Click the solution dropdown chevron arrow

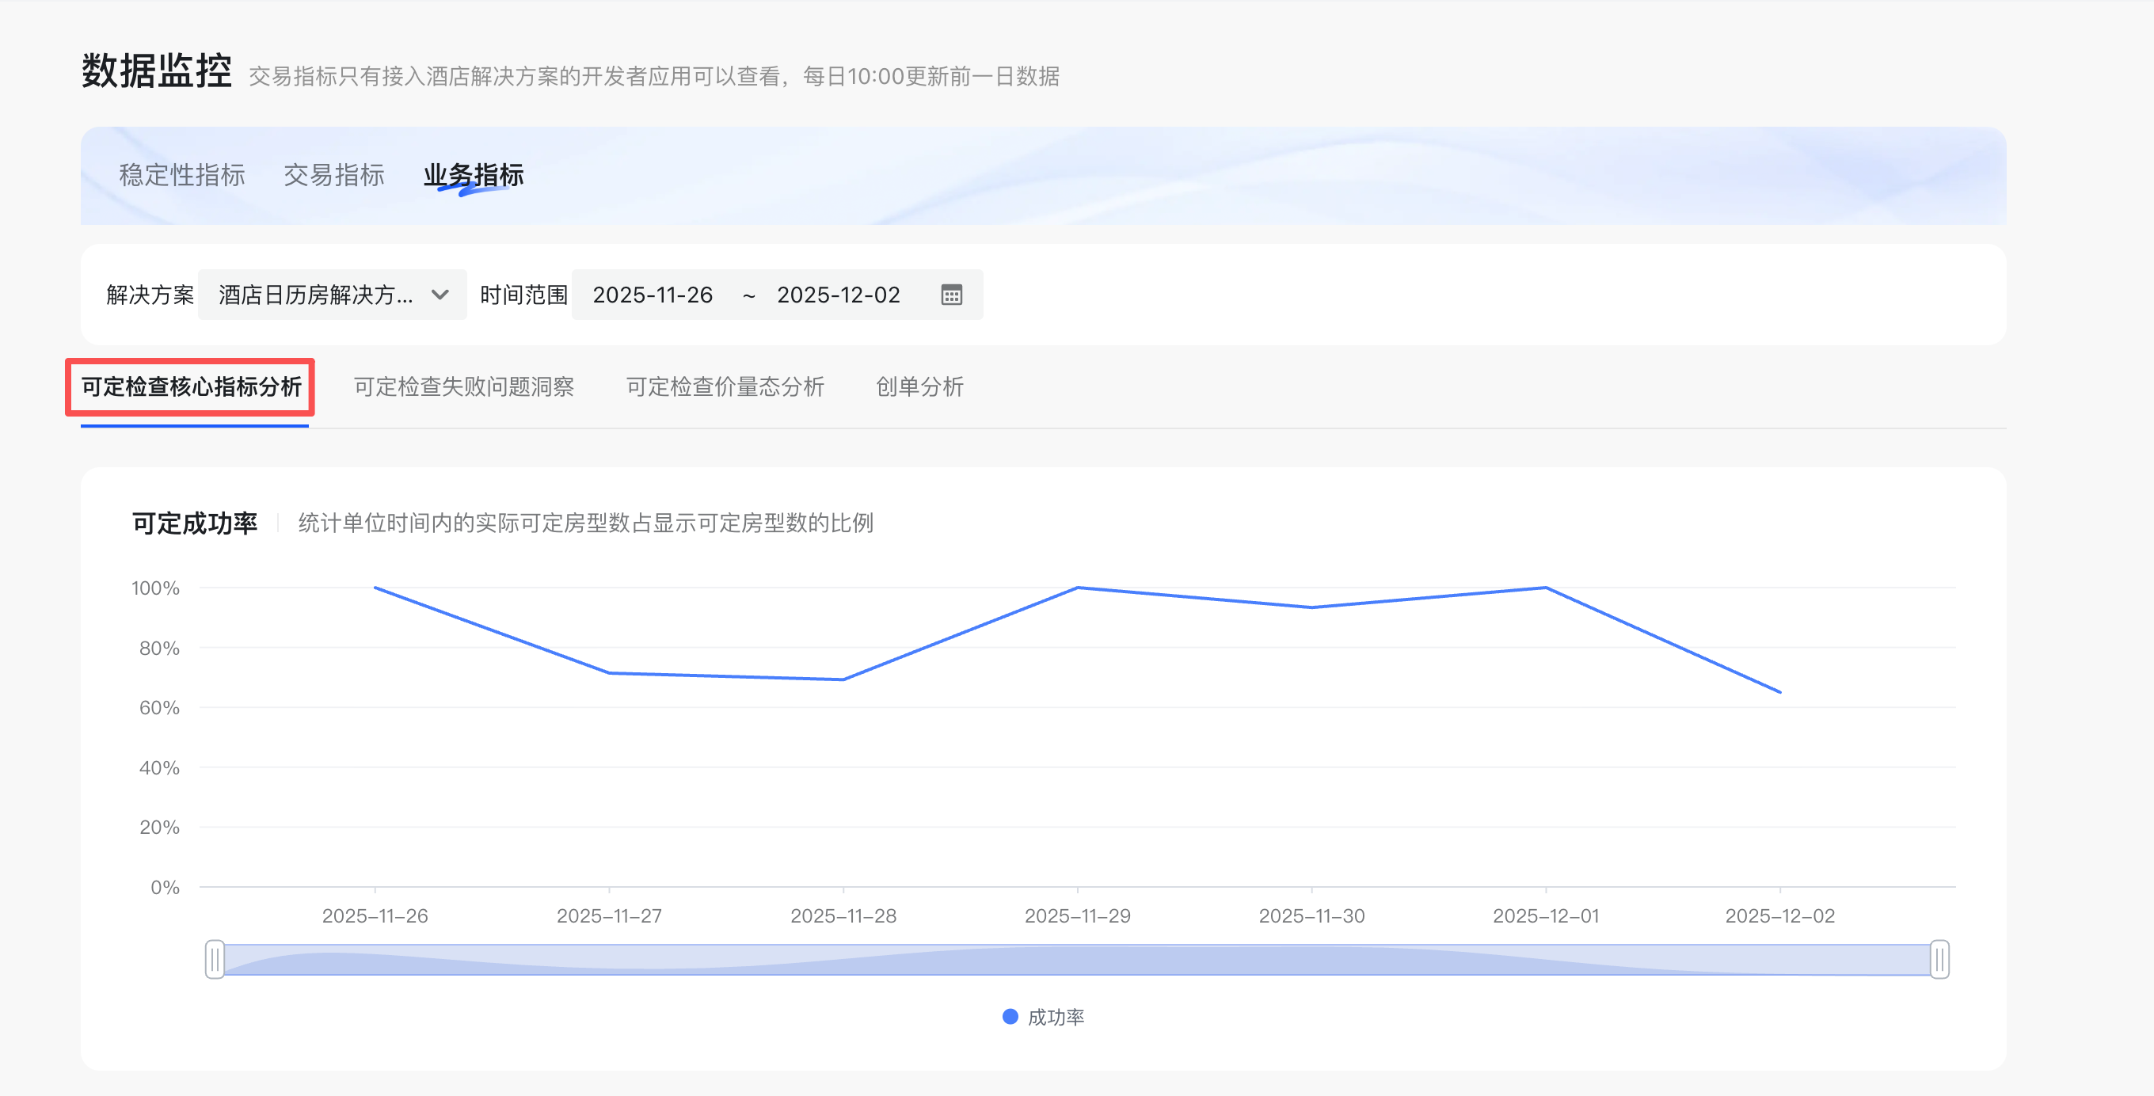click(x=440, y=295)
